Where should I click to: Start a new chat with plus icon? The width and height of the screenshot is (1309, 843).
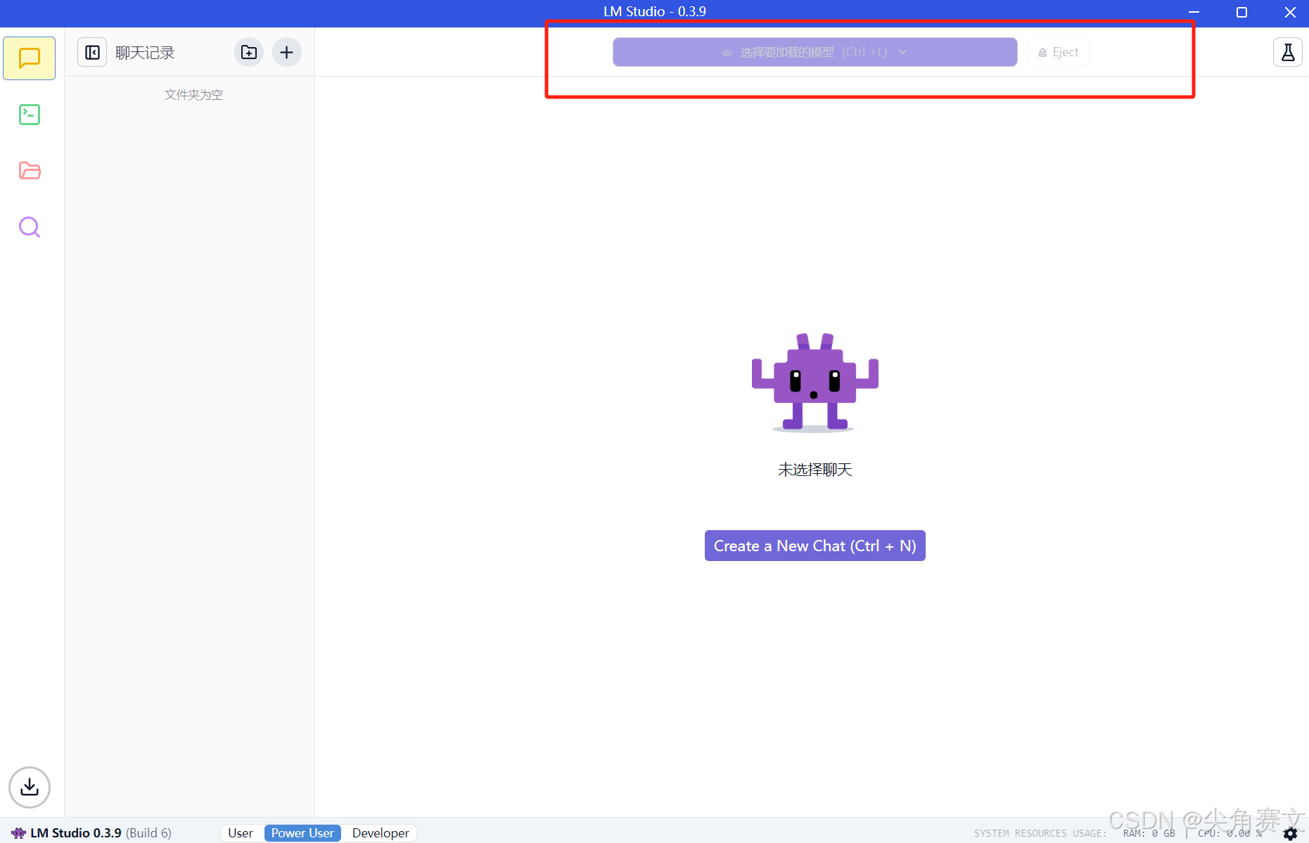pyautogui.click(x=287, y=52)
